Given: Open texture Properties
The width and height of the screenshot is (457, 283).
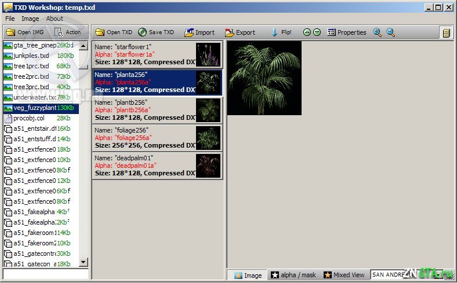Looking at the screenshot, I should (347, 32).
